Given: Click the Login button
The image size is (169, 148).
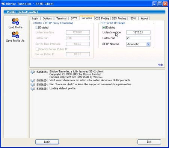Looking at the screenshot, I should pos(47,142).
